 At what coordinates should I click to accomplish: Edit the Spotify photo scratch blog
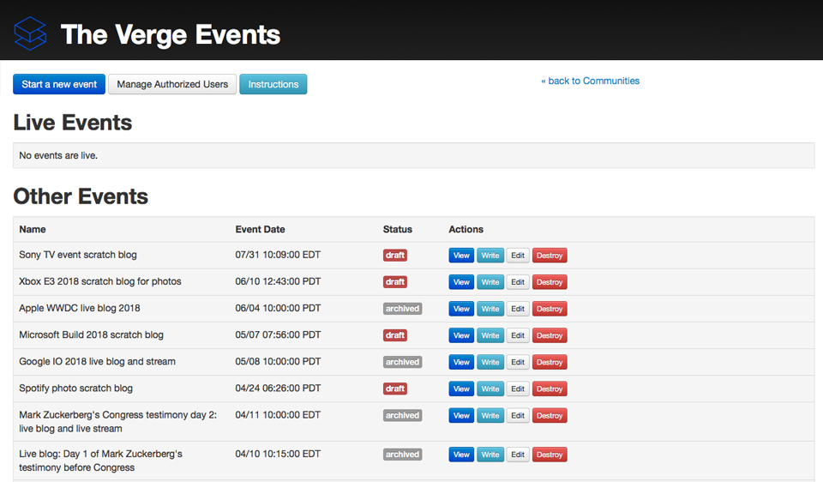click(518, 389)
